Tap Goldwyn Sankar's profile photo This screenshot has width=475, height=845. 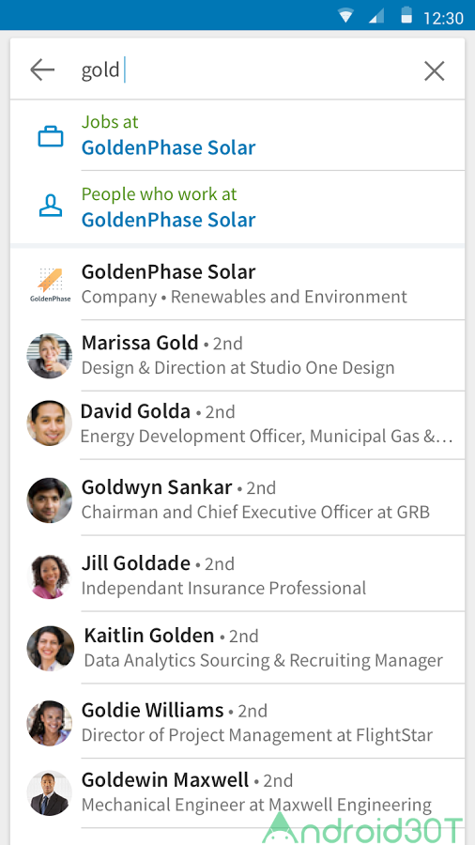[50, 500]
